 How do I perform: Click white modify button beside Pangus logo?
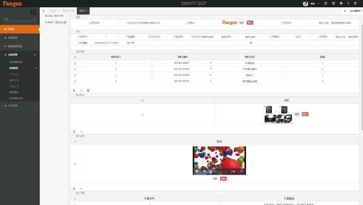[242, 22]
